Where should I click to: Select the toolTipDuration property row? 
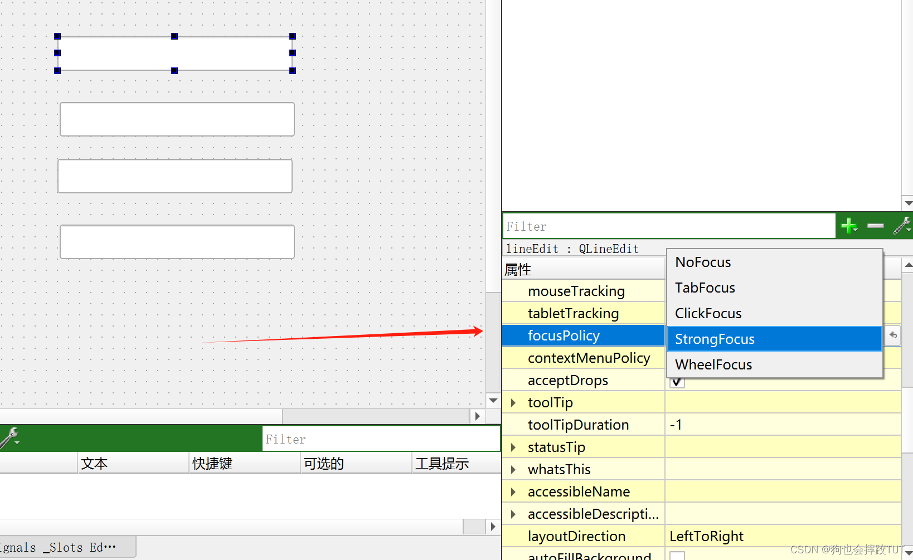click(x=584, y=425)
